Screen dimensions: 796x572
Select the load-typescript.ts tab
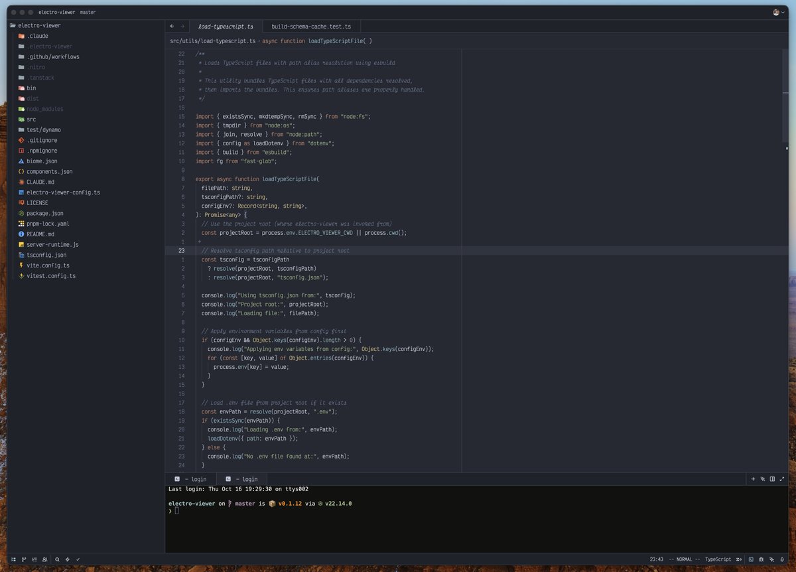(226, 27)
